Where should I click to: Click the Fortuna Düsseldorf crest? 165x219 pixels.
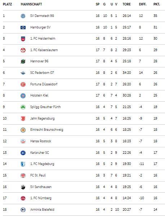coord(23,84)
